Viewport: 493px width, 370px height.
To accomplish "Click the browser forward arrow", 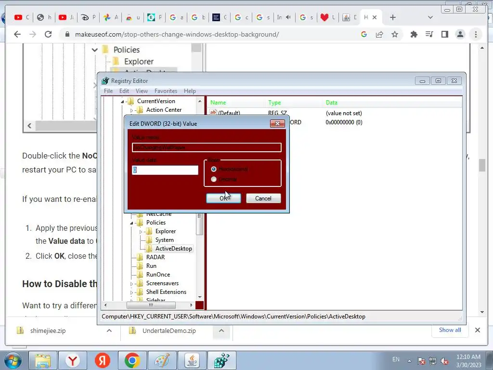I will pos(33,34).
